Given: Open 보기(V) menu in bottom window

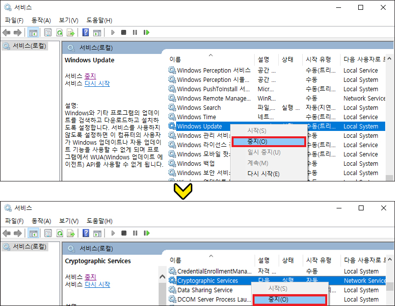Looking at the screenshot, I should 69,221.
